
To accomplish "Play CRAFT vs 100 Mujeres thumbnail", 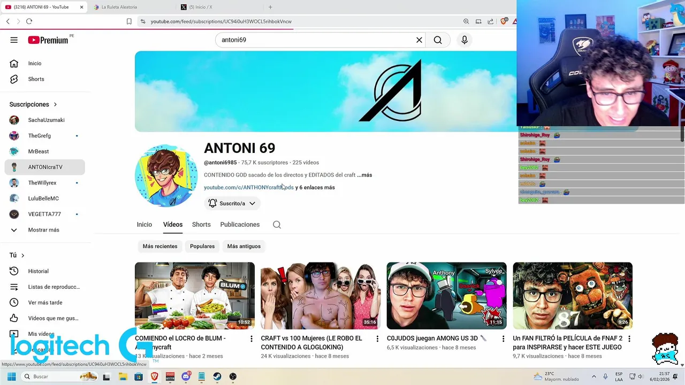I will point(321,296).
